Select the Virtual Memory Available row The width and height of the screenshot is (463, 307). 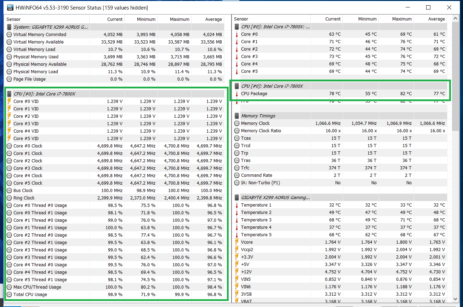pyautogui.click(x=115, y=42)
